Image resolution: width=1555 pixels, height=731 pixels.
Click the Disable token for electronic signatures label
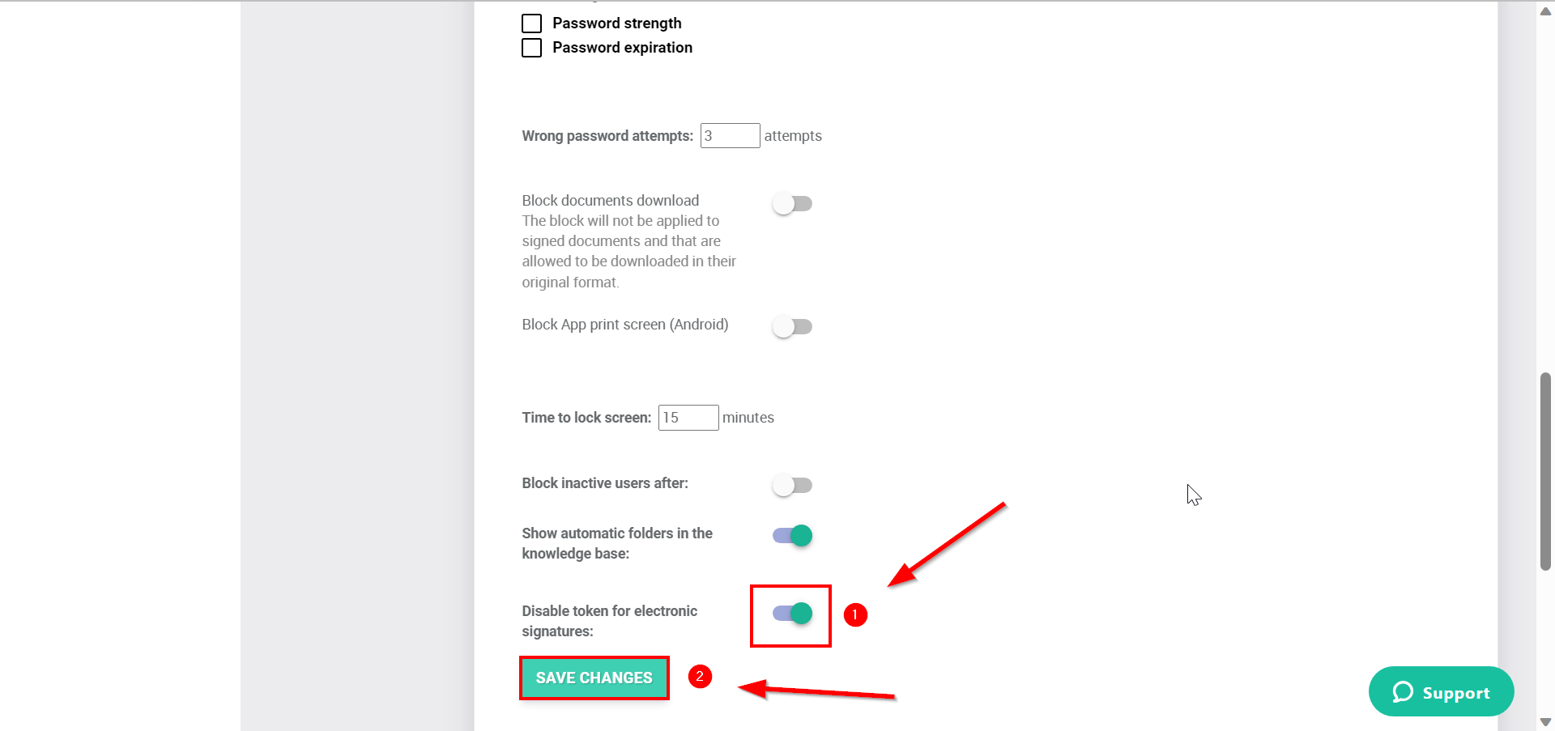(609, 621)
